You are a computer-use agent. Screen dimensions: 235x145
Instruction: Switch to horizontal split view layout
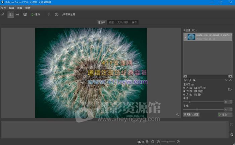(x=17, y=14)
